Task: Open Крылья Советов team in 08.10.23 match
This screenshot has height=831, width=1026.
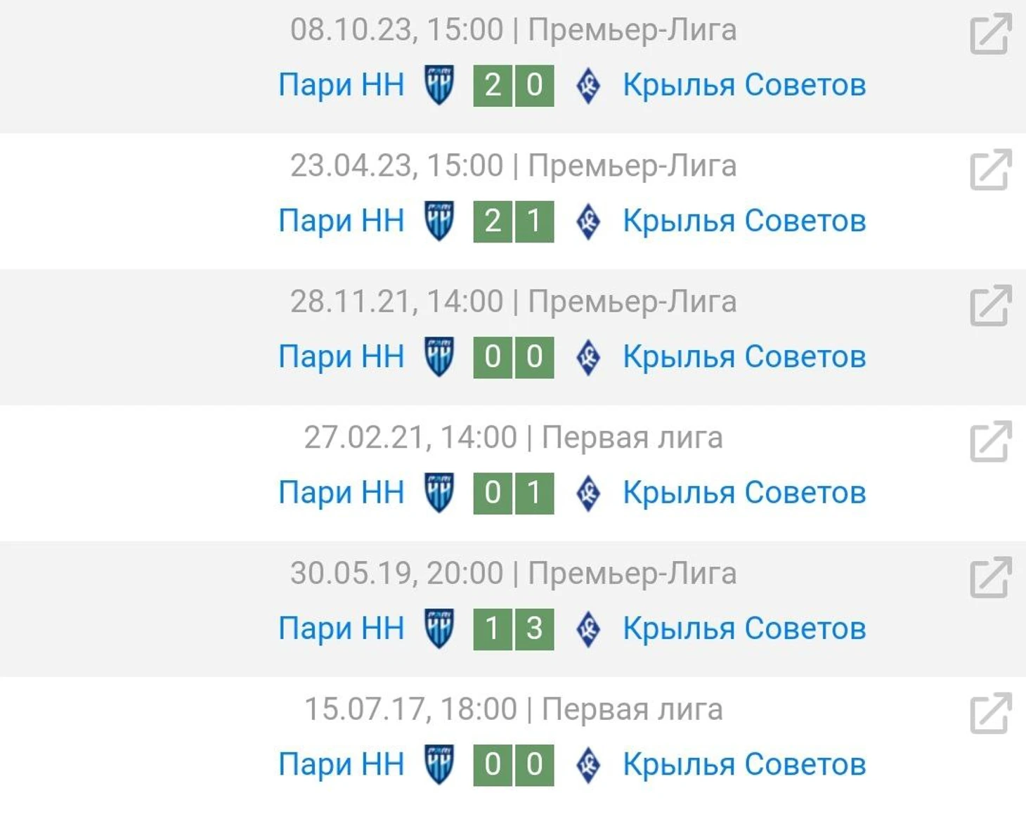Action: [744, 85]
